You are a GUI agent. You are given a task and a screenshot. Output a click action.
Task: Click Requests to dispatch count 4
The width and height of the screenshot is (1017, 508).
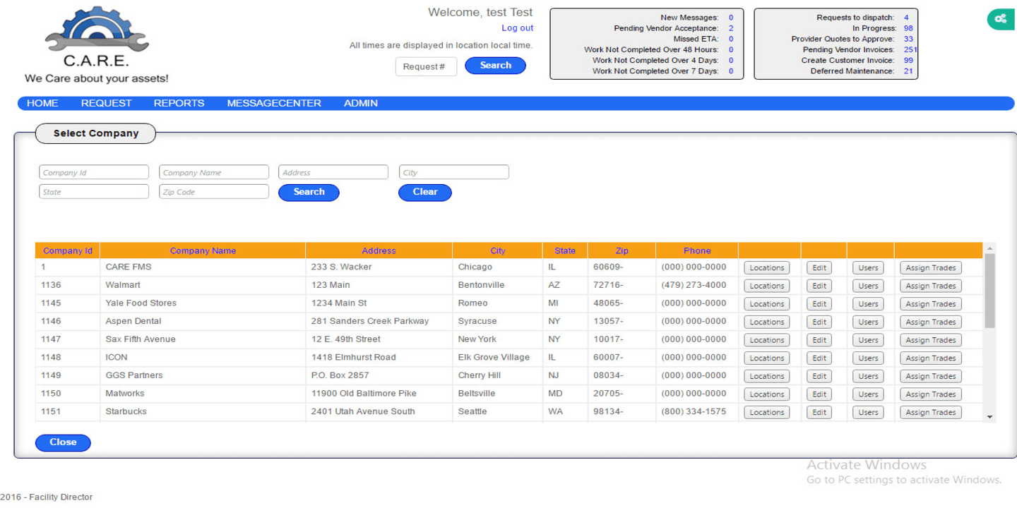[906, 18]
